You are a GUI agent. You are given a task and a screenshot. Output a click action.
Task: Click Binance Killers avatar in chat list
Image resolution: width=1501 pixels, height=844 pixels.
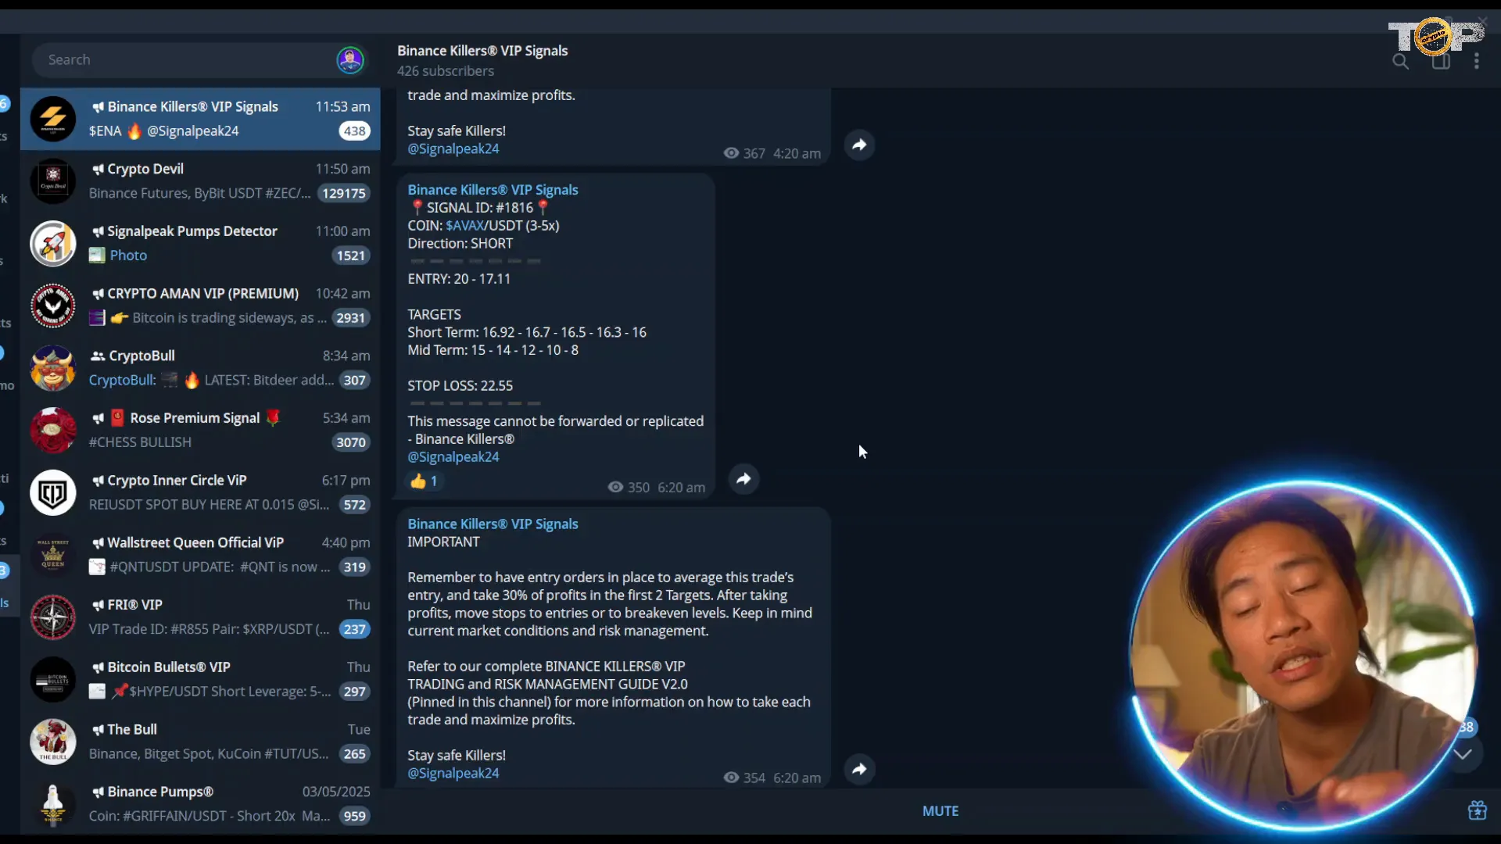tap(53, 119)
